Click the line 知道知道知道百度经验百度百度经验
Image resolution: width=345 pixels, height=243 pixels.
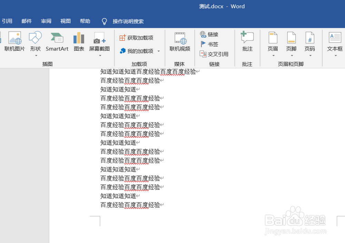[148, 72]
